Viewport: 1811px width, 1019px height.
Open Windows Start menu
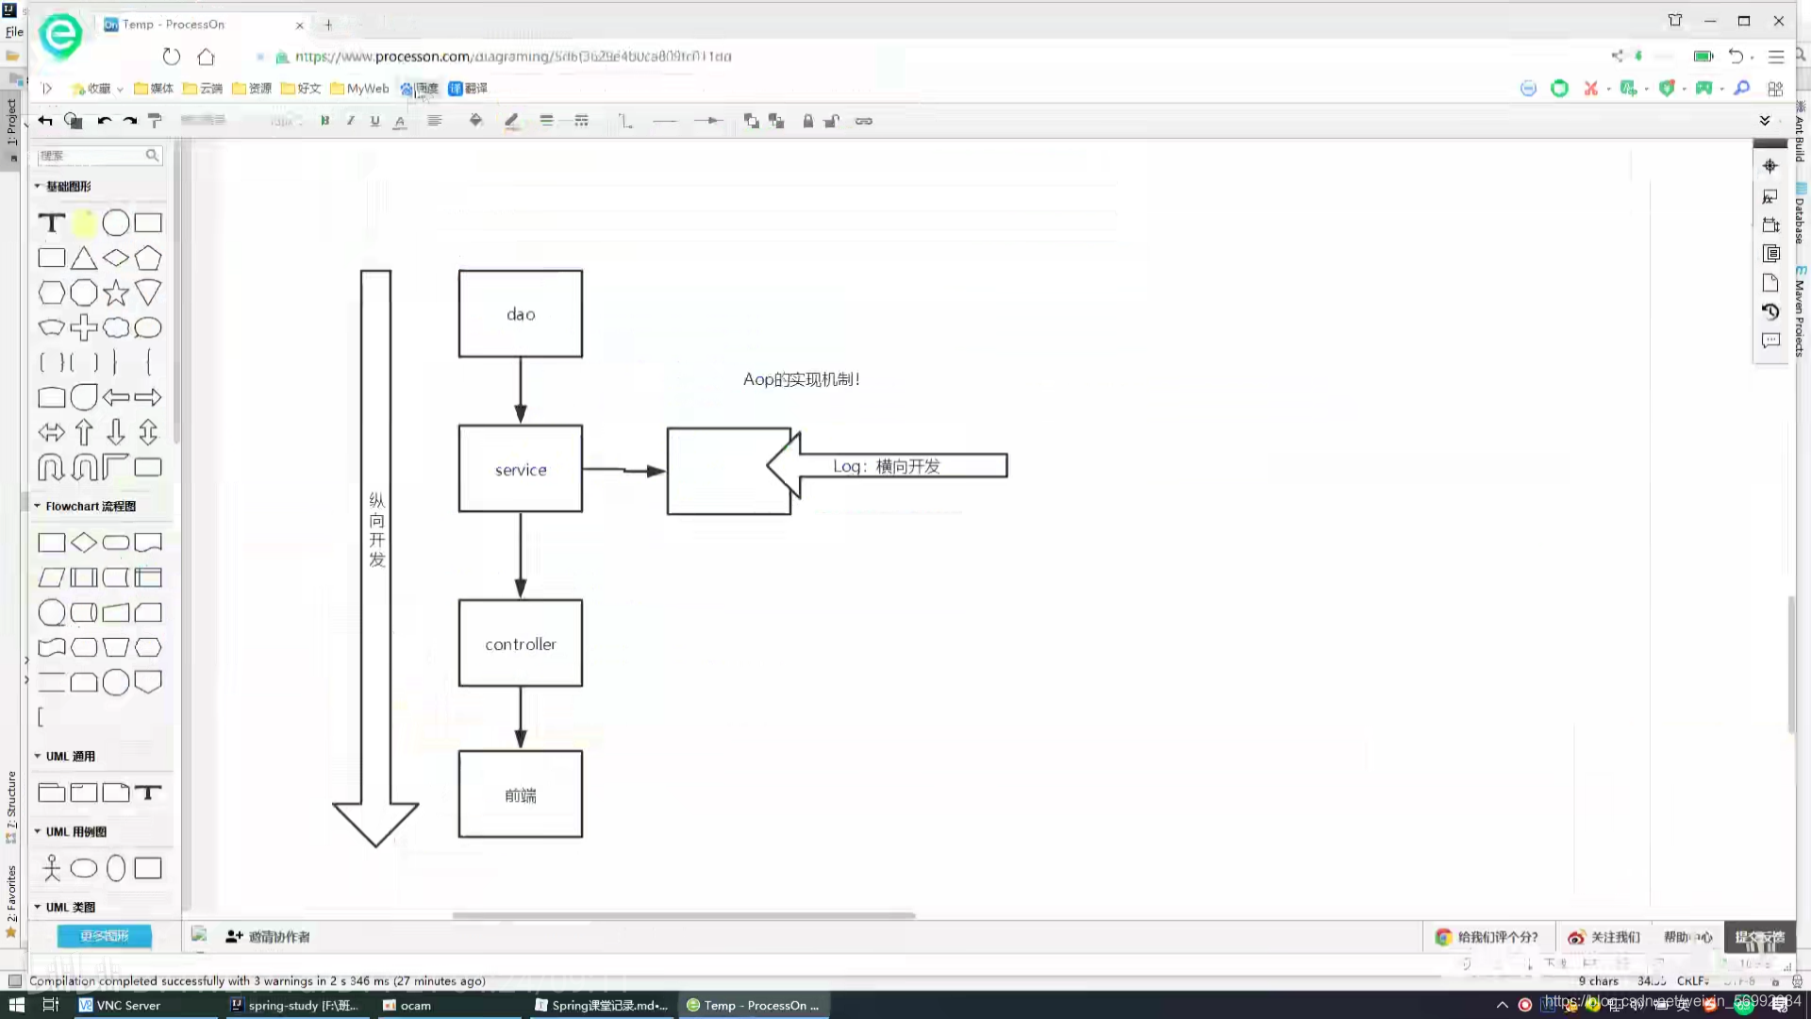(x=16, y=1005)
